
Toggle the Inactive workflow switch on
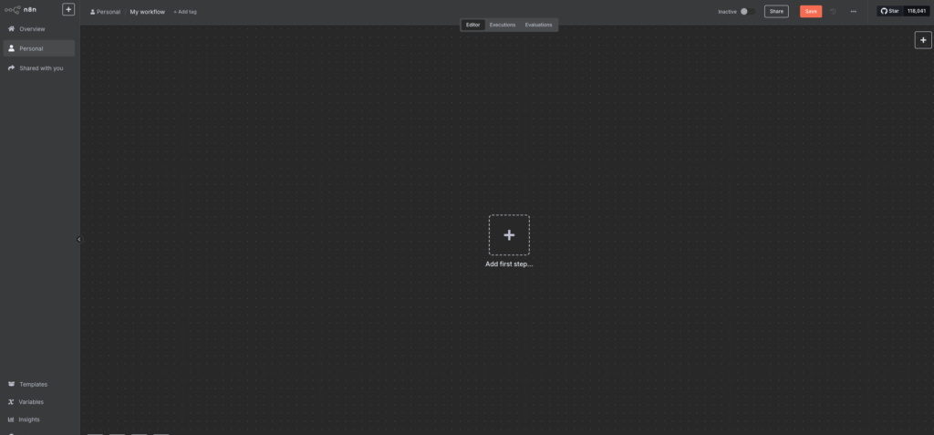746,12
